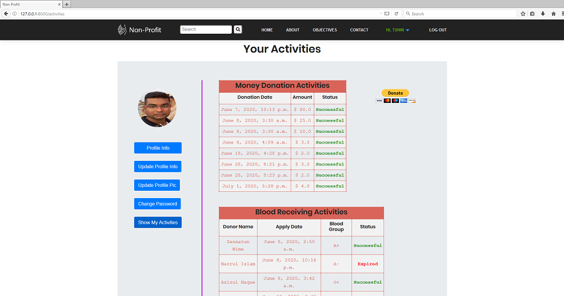Select blood group A- cell
The width and height of the screenshot is (564, 296).
coord(336,264)
